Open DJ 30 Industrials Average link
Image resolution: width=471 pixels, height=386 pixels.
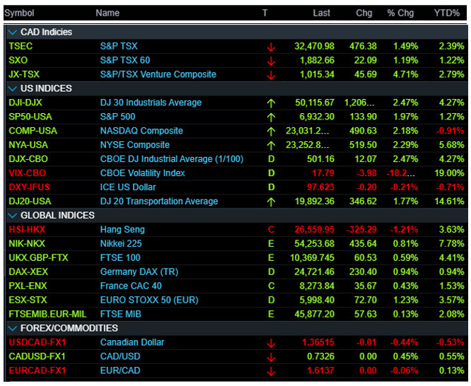click(x=151, y=103)
